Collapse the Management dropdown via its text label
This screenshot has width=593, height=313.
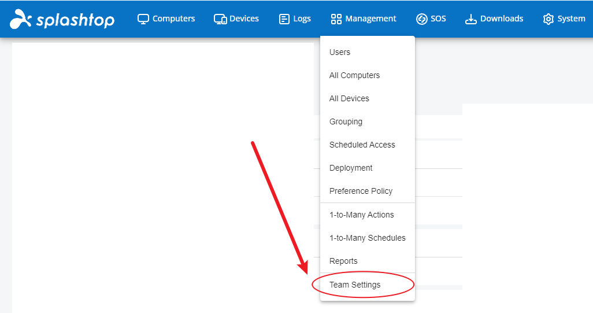click(370, 19)
